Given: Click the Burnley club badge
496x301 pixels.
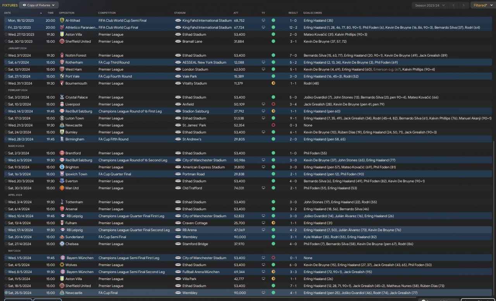Looking at the screenshot, I should click(62, 132).
